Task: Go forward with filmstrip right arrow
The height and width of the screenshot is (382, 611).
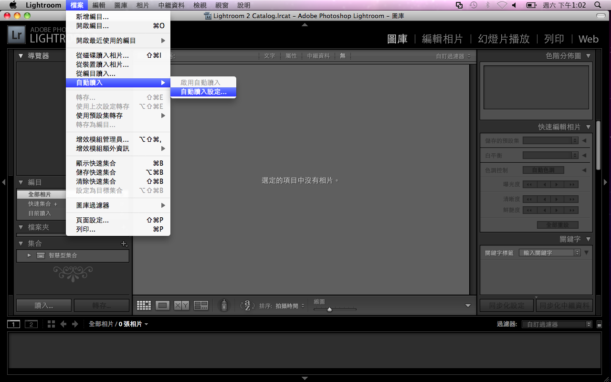Action: tap(75, 324)
